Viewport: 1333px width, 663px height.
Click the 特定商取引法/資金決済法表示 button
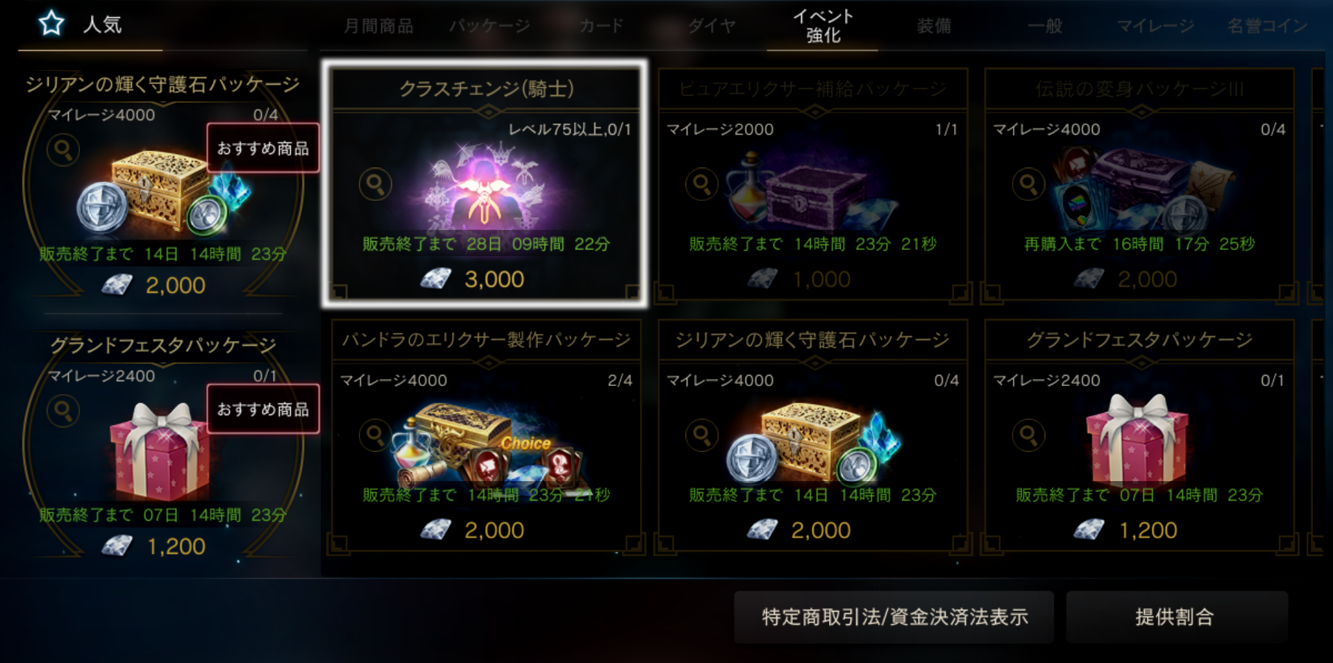894,616
